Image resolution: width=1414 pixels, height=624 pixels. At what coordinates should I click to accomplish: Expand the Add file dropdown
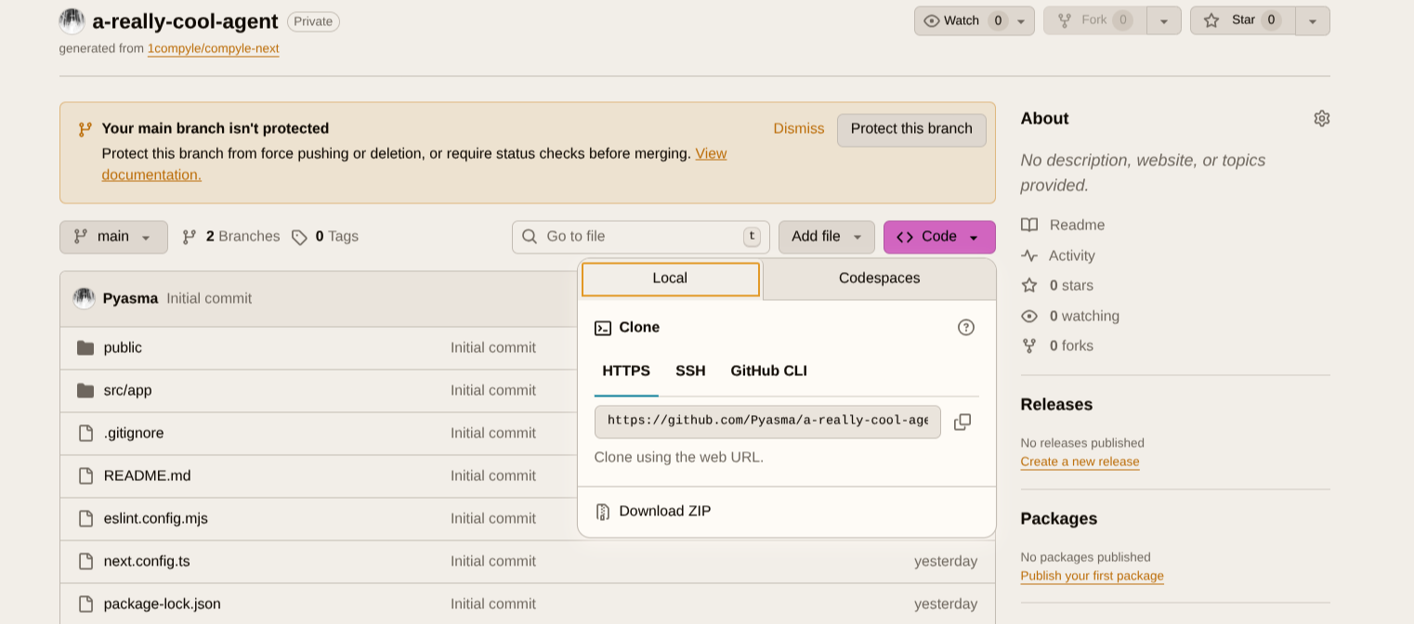coord(826,237)
